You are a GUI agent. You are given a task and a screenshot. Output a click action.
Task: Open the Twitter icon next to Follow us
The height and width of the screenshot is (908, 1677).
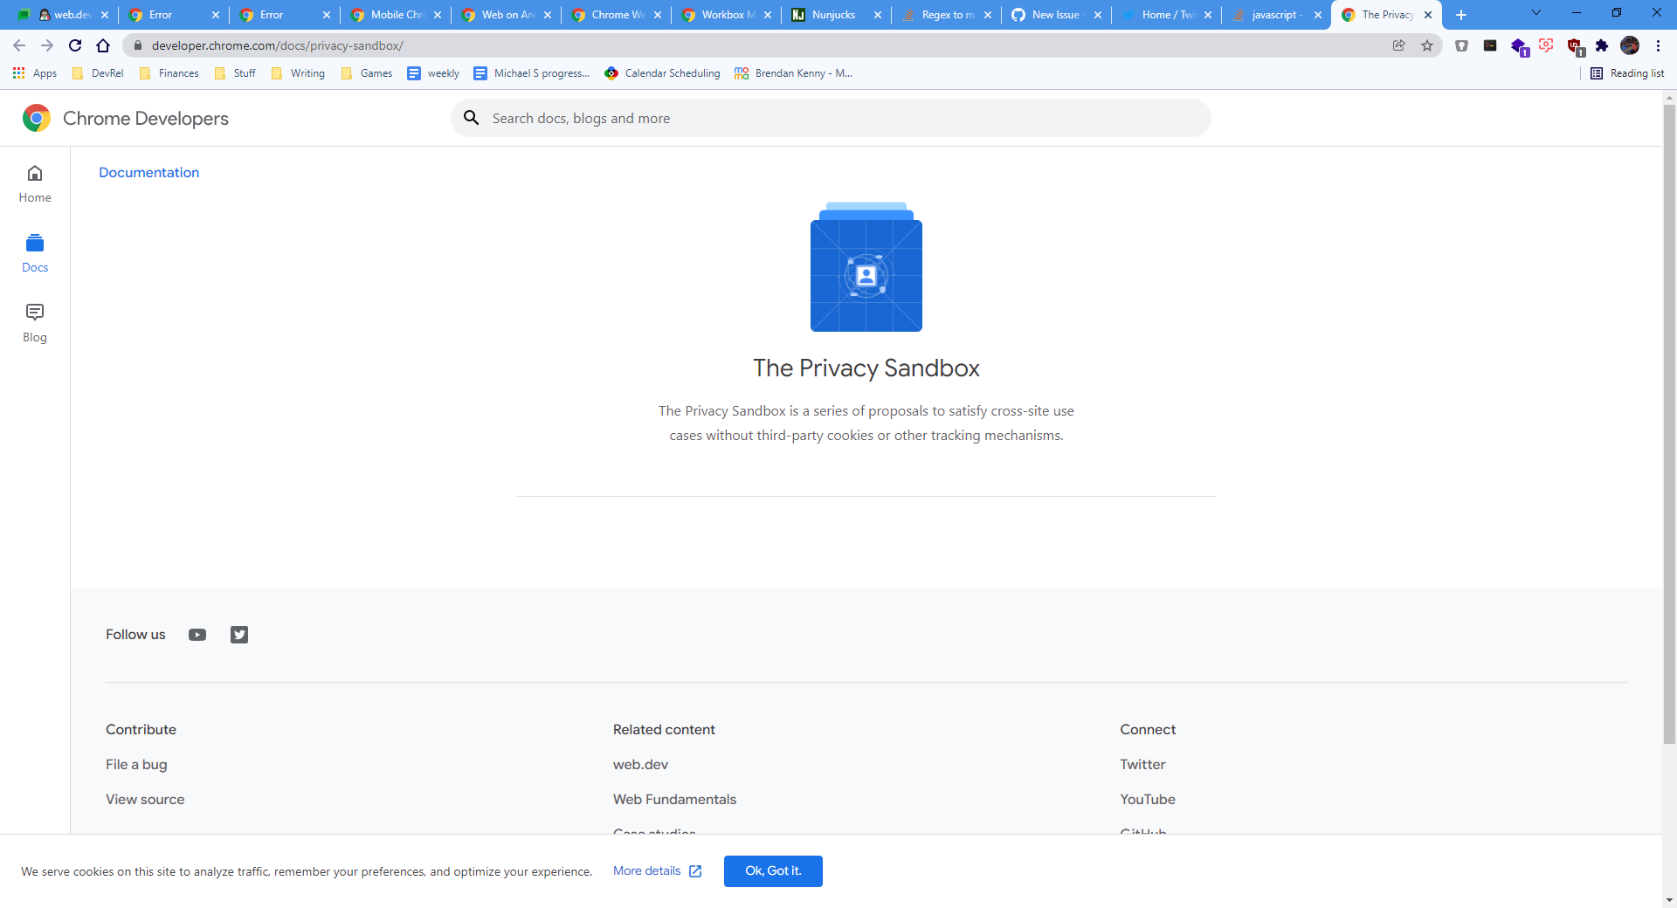tap(238, 635)
